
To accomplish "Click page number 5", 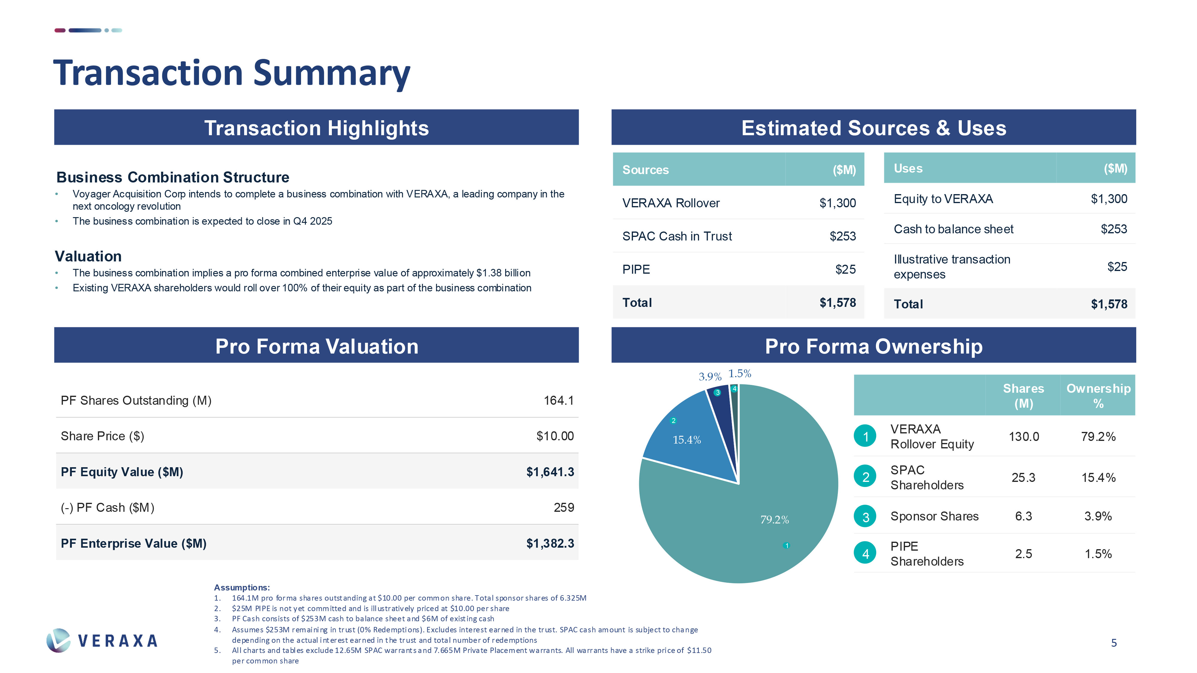I will 1114,643.
